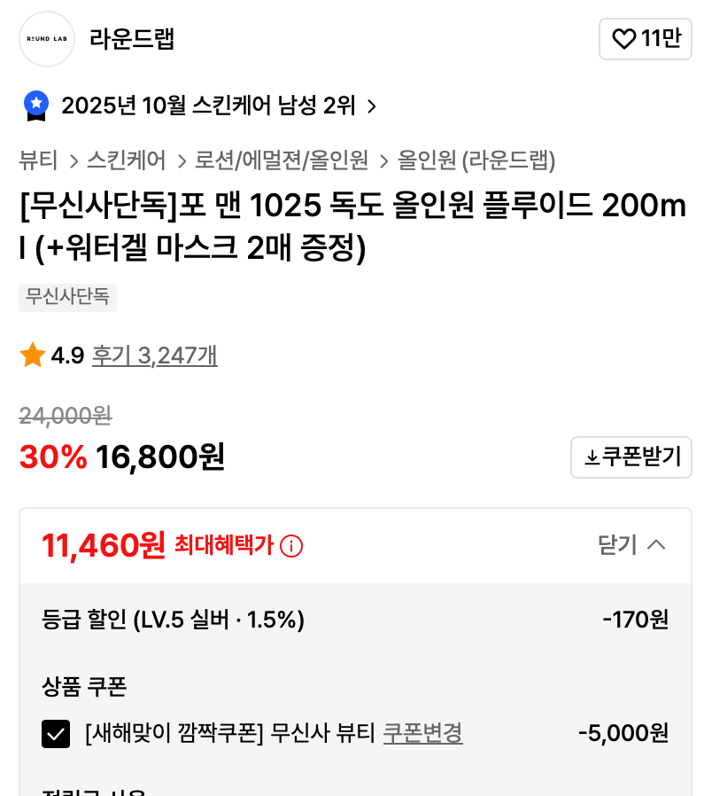The image size is (712, 796).
Task: Click the orange star rating icon
Action: click(x=33, y=355)
